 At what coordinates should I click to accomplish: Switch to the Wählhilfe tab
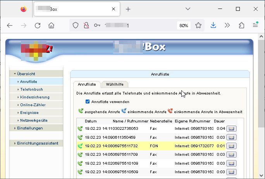pyautogui.click(x=115, y=84)
